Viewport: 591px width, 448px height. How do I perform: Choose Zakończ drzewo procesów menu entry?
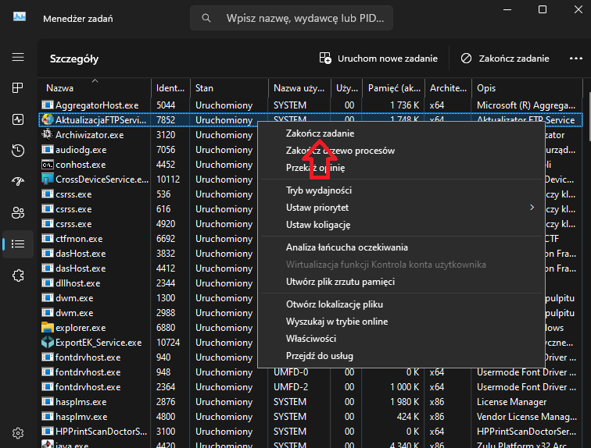340,151
